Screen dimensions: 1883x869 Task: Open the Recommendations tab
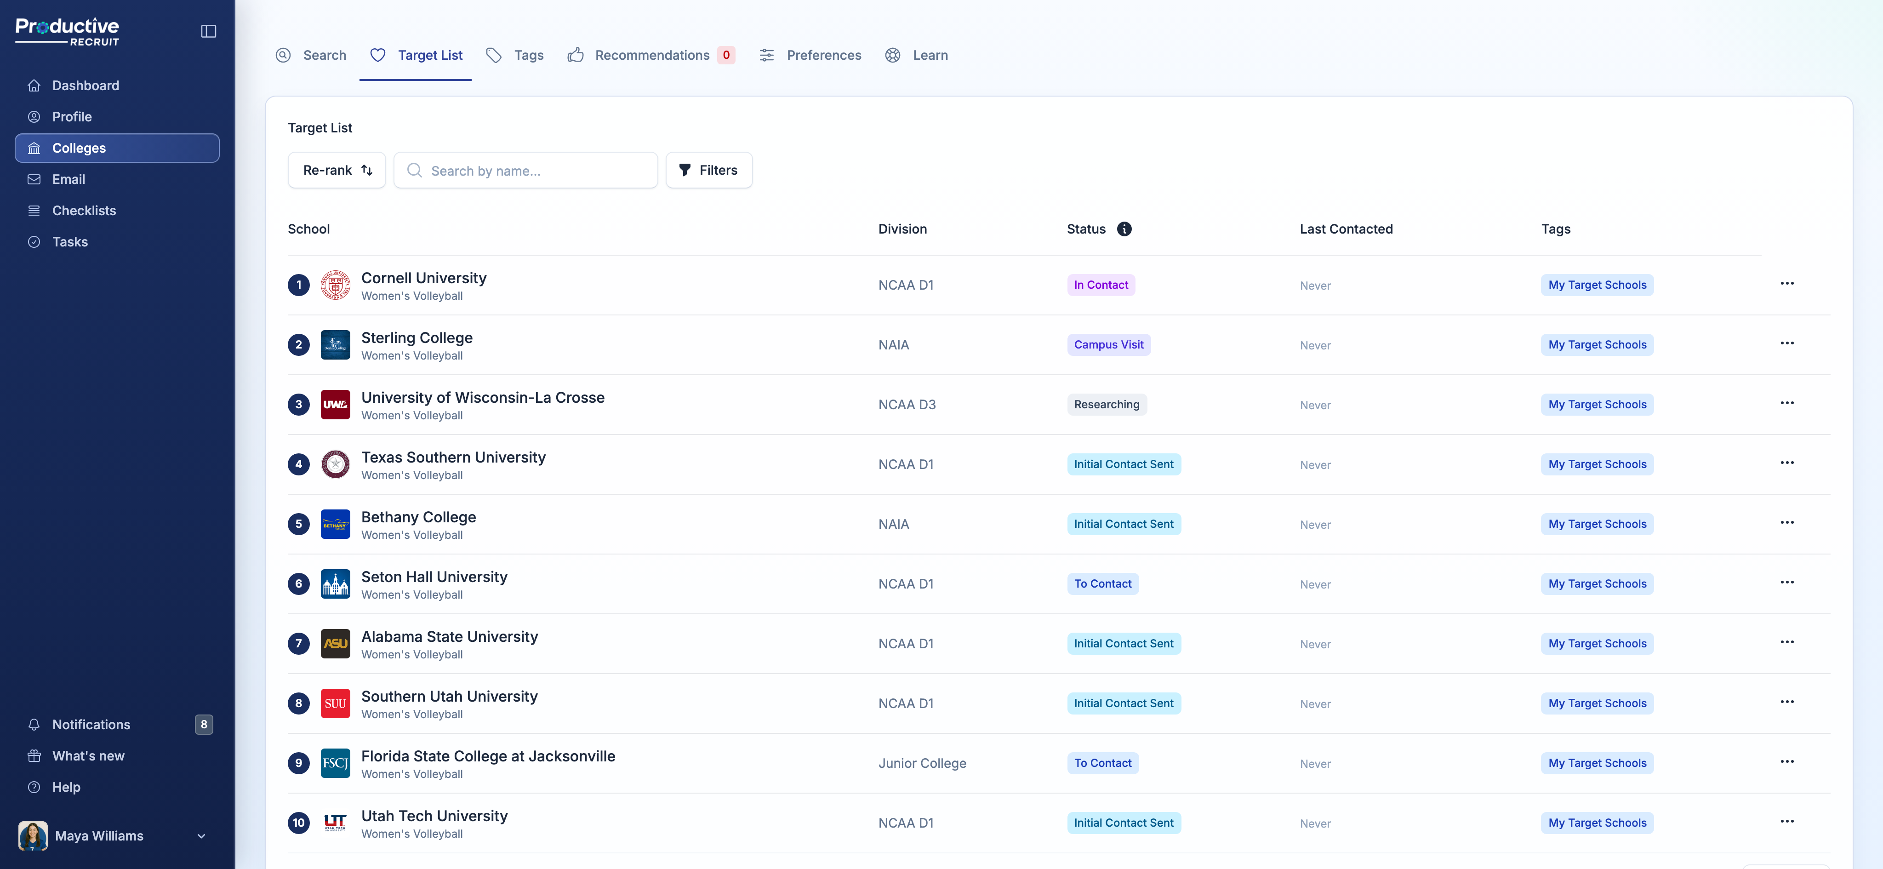(x=651, y=56)
